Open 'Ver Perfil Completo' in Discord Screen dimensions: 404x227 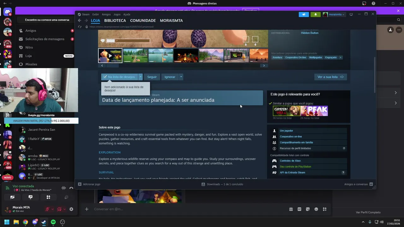pyautogui.click(x=368, y=212)
